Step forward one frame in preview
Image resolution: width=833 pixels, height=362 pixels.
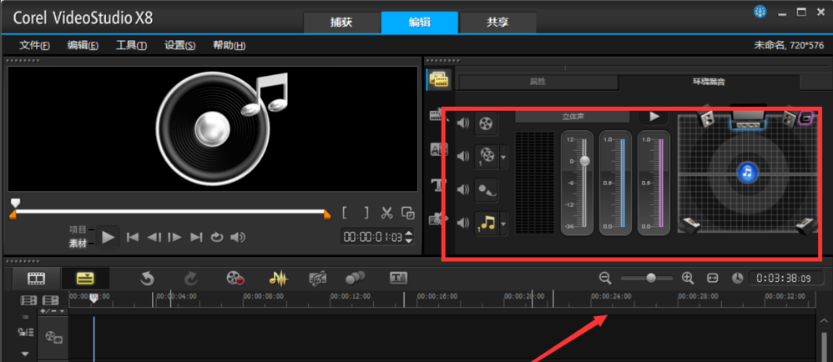tap(174, 237)
